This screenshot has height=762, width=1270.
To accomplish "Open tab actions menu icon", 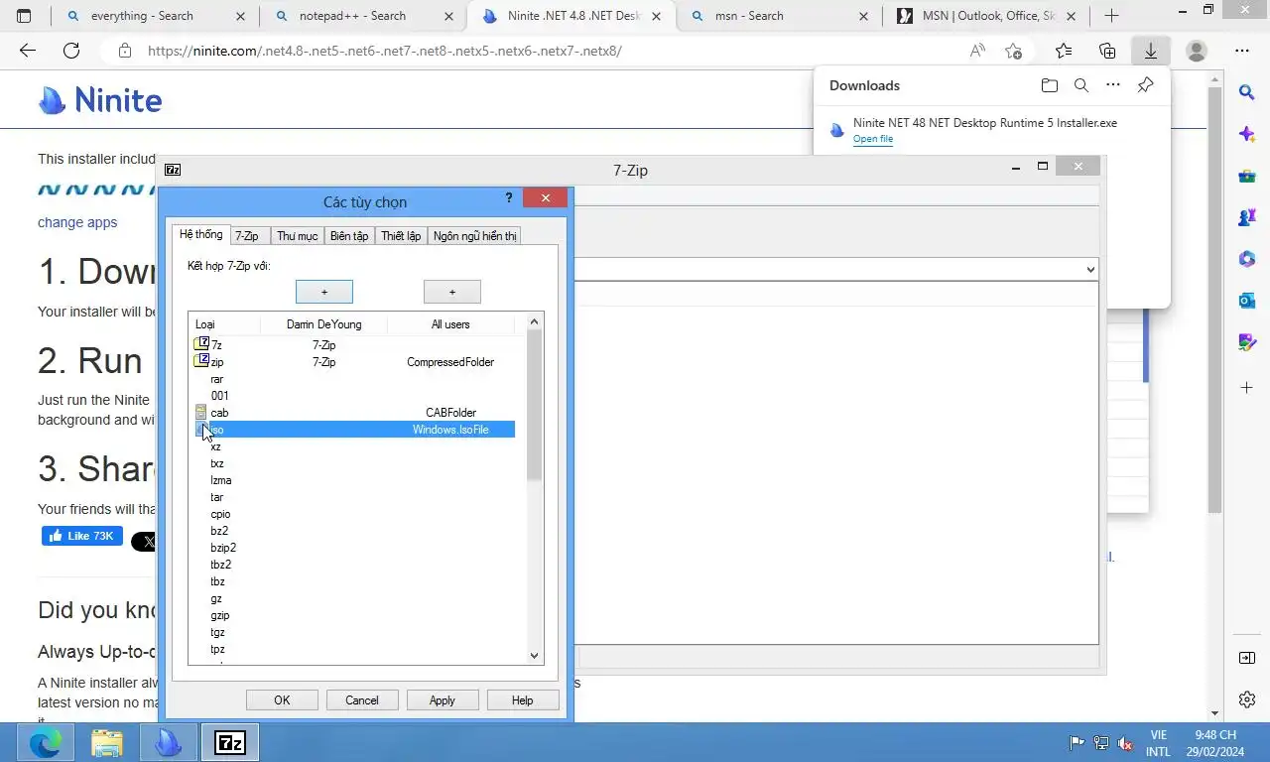I will [x=24, y=16].
